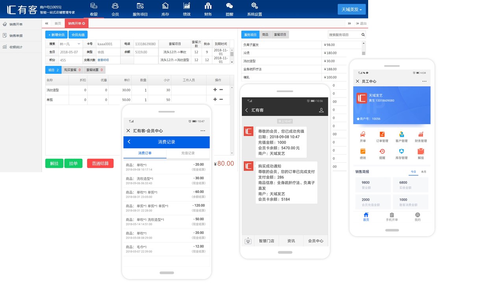Image resolution: width=504 pixels, height=283 pixels.
Task: Tap 我的 in 员工中心 bottom bar
Action: coord(417,217)
